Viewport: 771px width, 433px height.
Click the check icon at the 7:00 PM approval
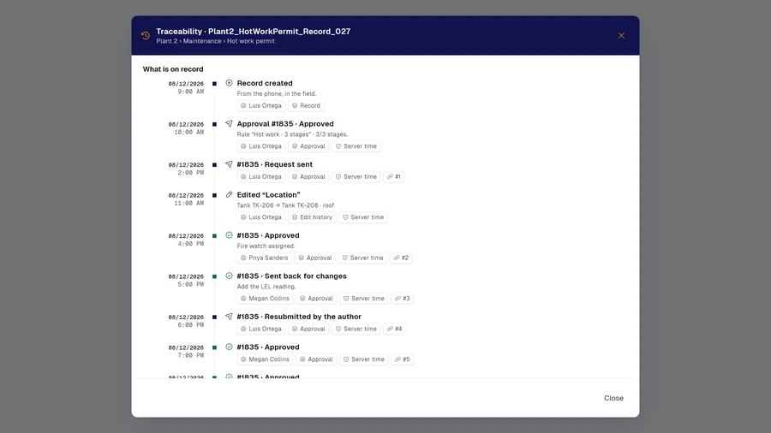pos(229,347)
